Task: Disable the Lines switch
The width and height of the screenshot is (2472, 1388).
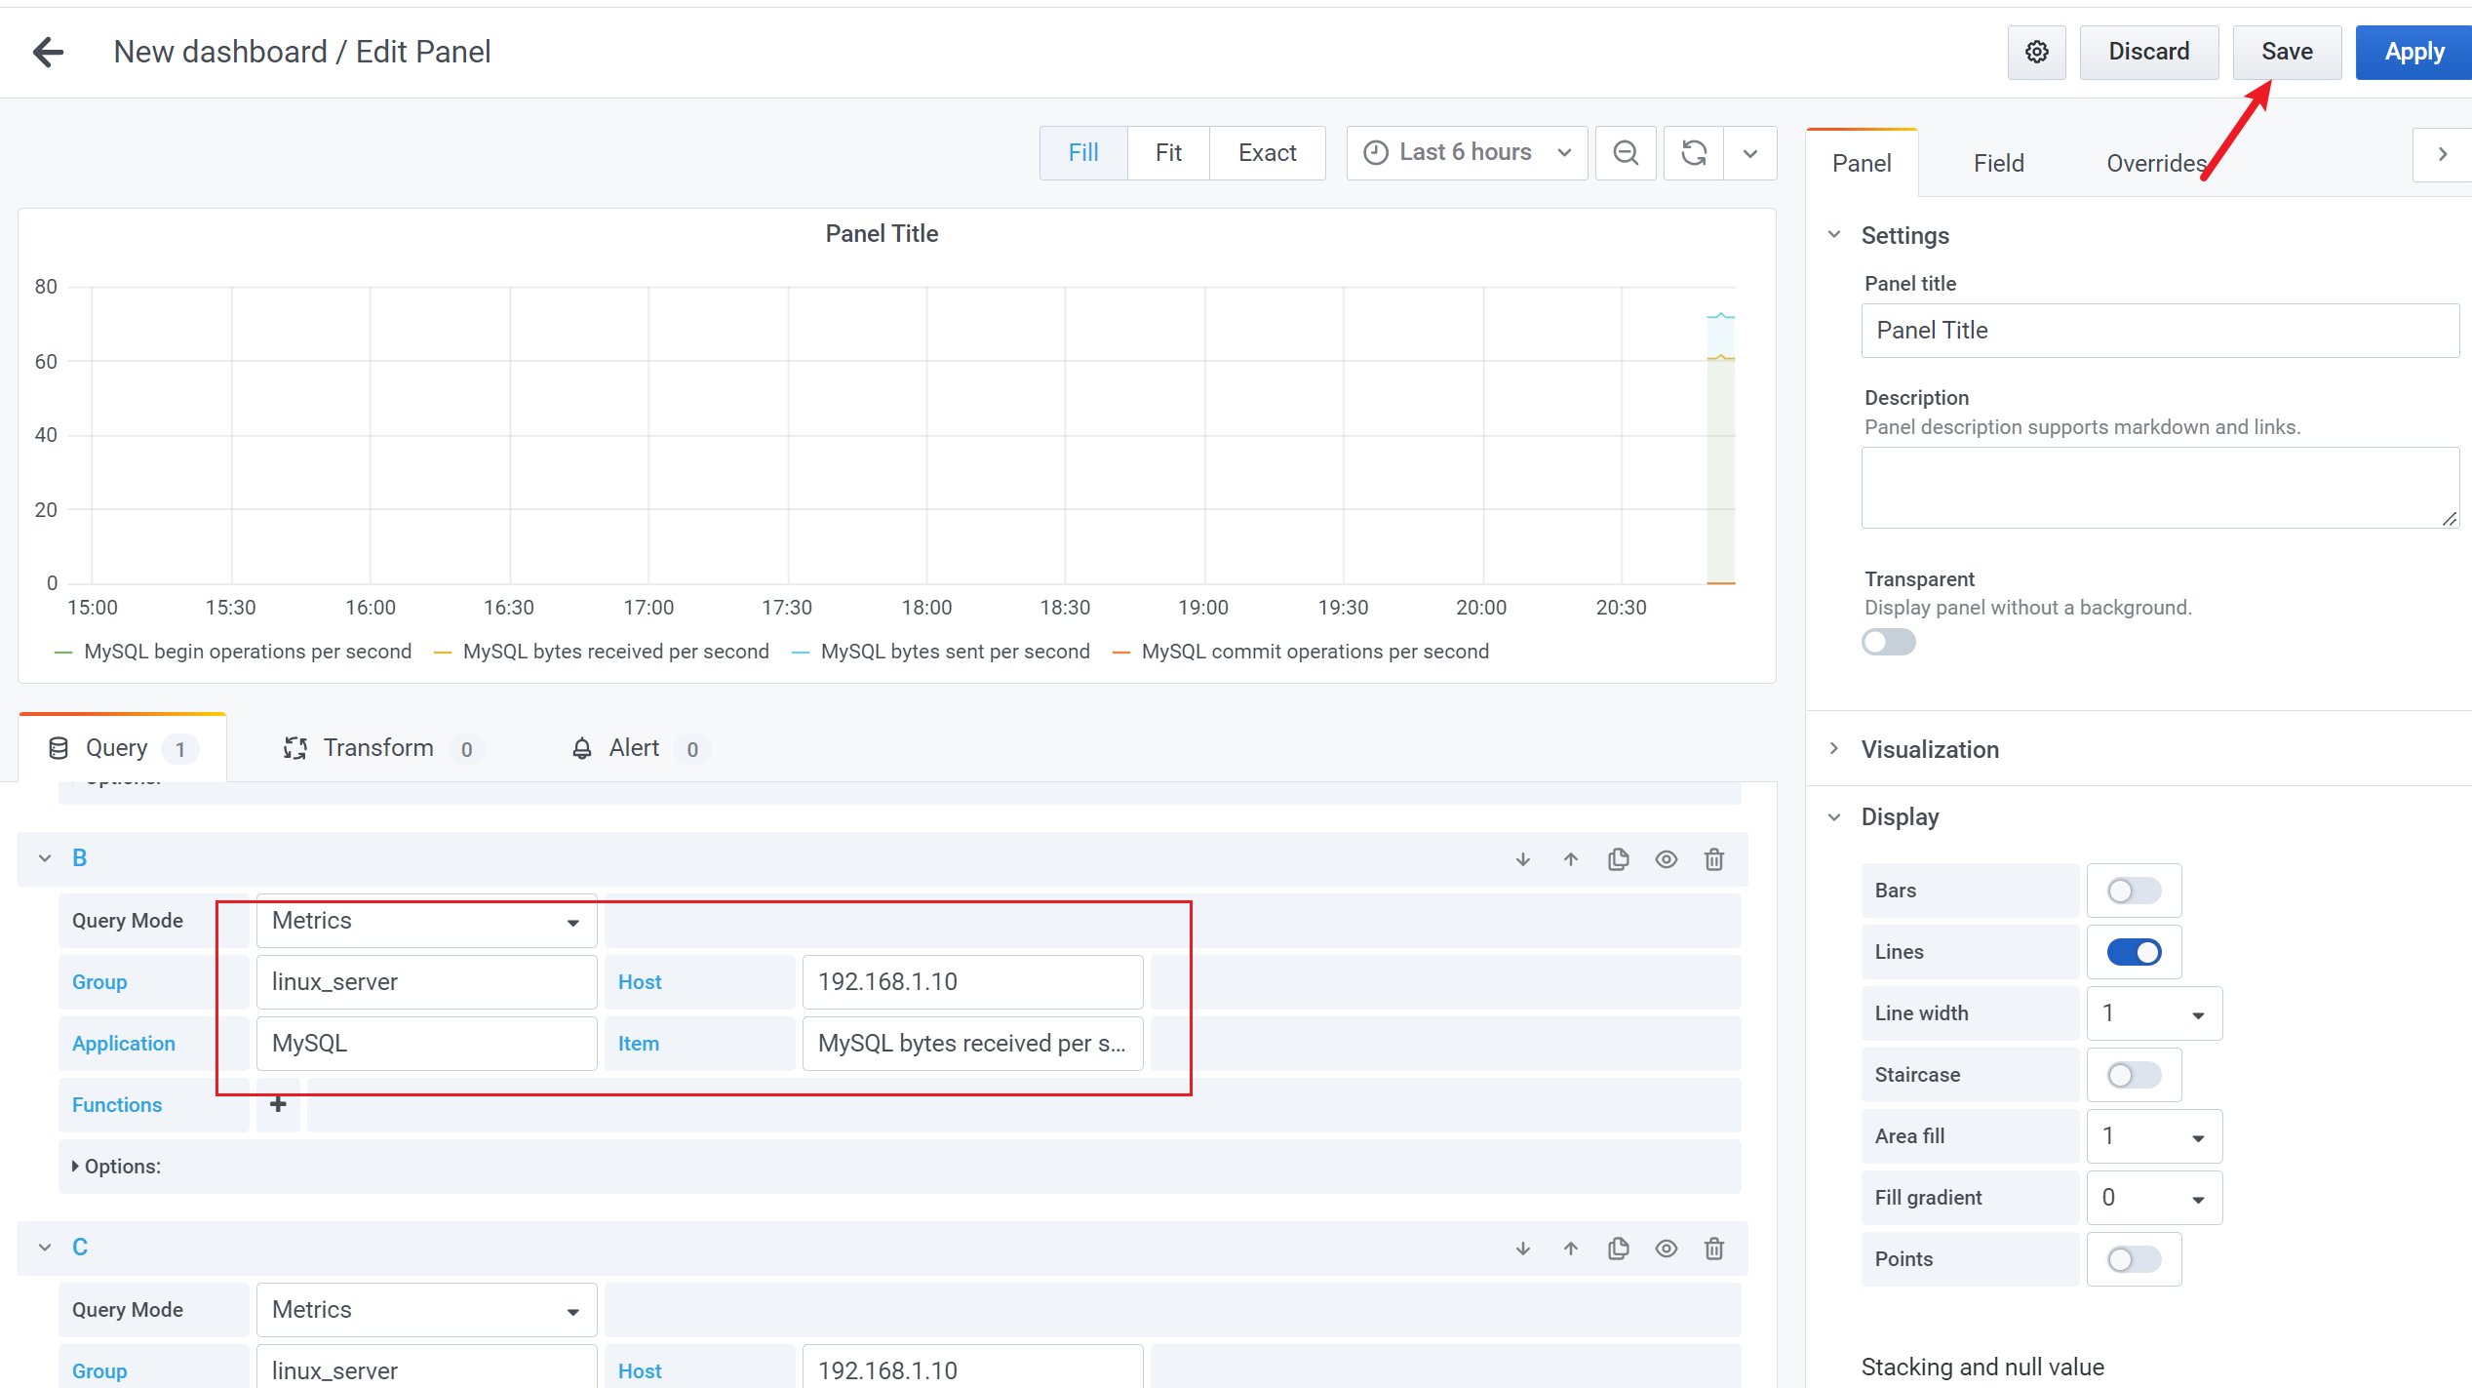Action: coord(2134,952)
